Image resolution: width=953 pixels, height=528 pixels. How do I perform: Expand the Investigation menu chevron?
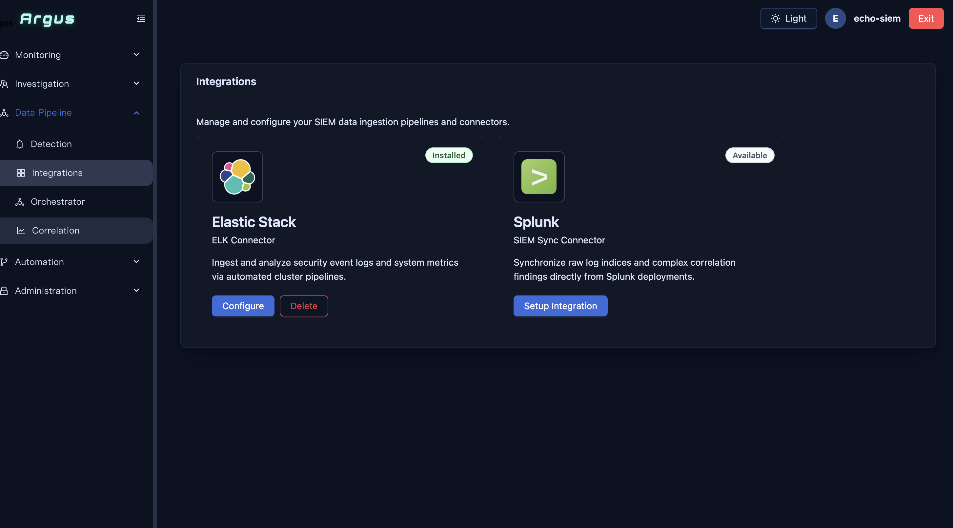click(136, 84)
